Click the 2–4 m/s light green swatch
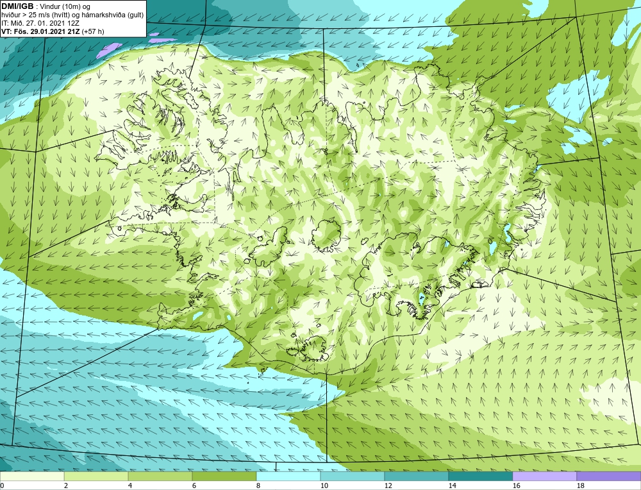641x490 pixels. (96, 476)
